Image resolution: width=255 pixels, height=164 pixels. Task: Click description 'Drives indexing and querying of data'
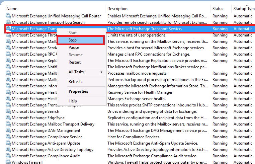coord(152,111)
